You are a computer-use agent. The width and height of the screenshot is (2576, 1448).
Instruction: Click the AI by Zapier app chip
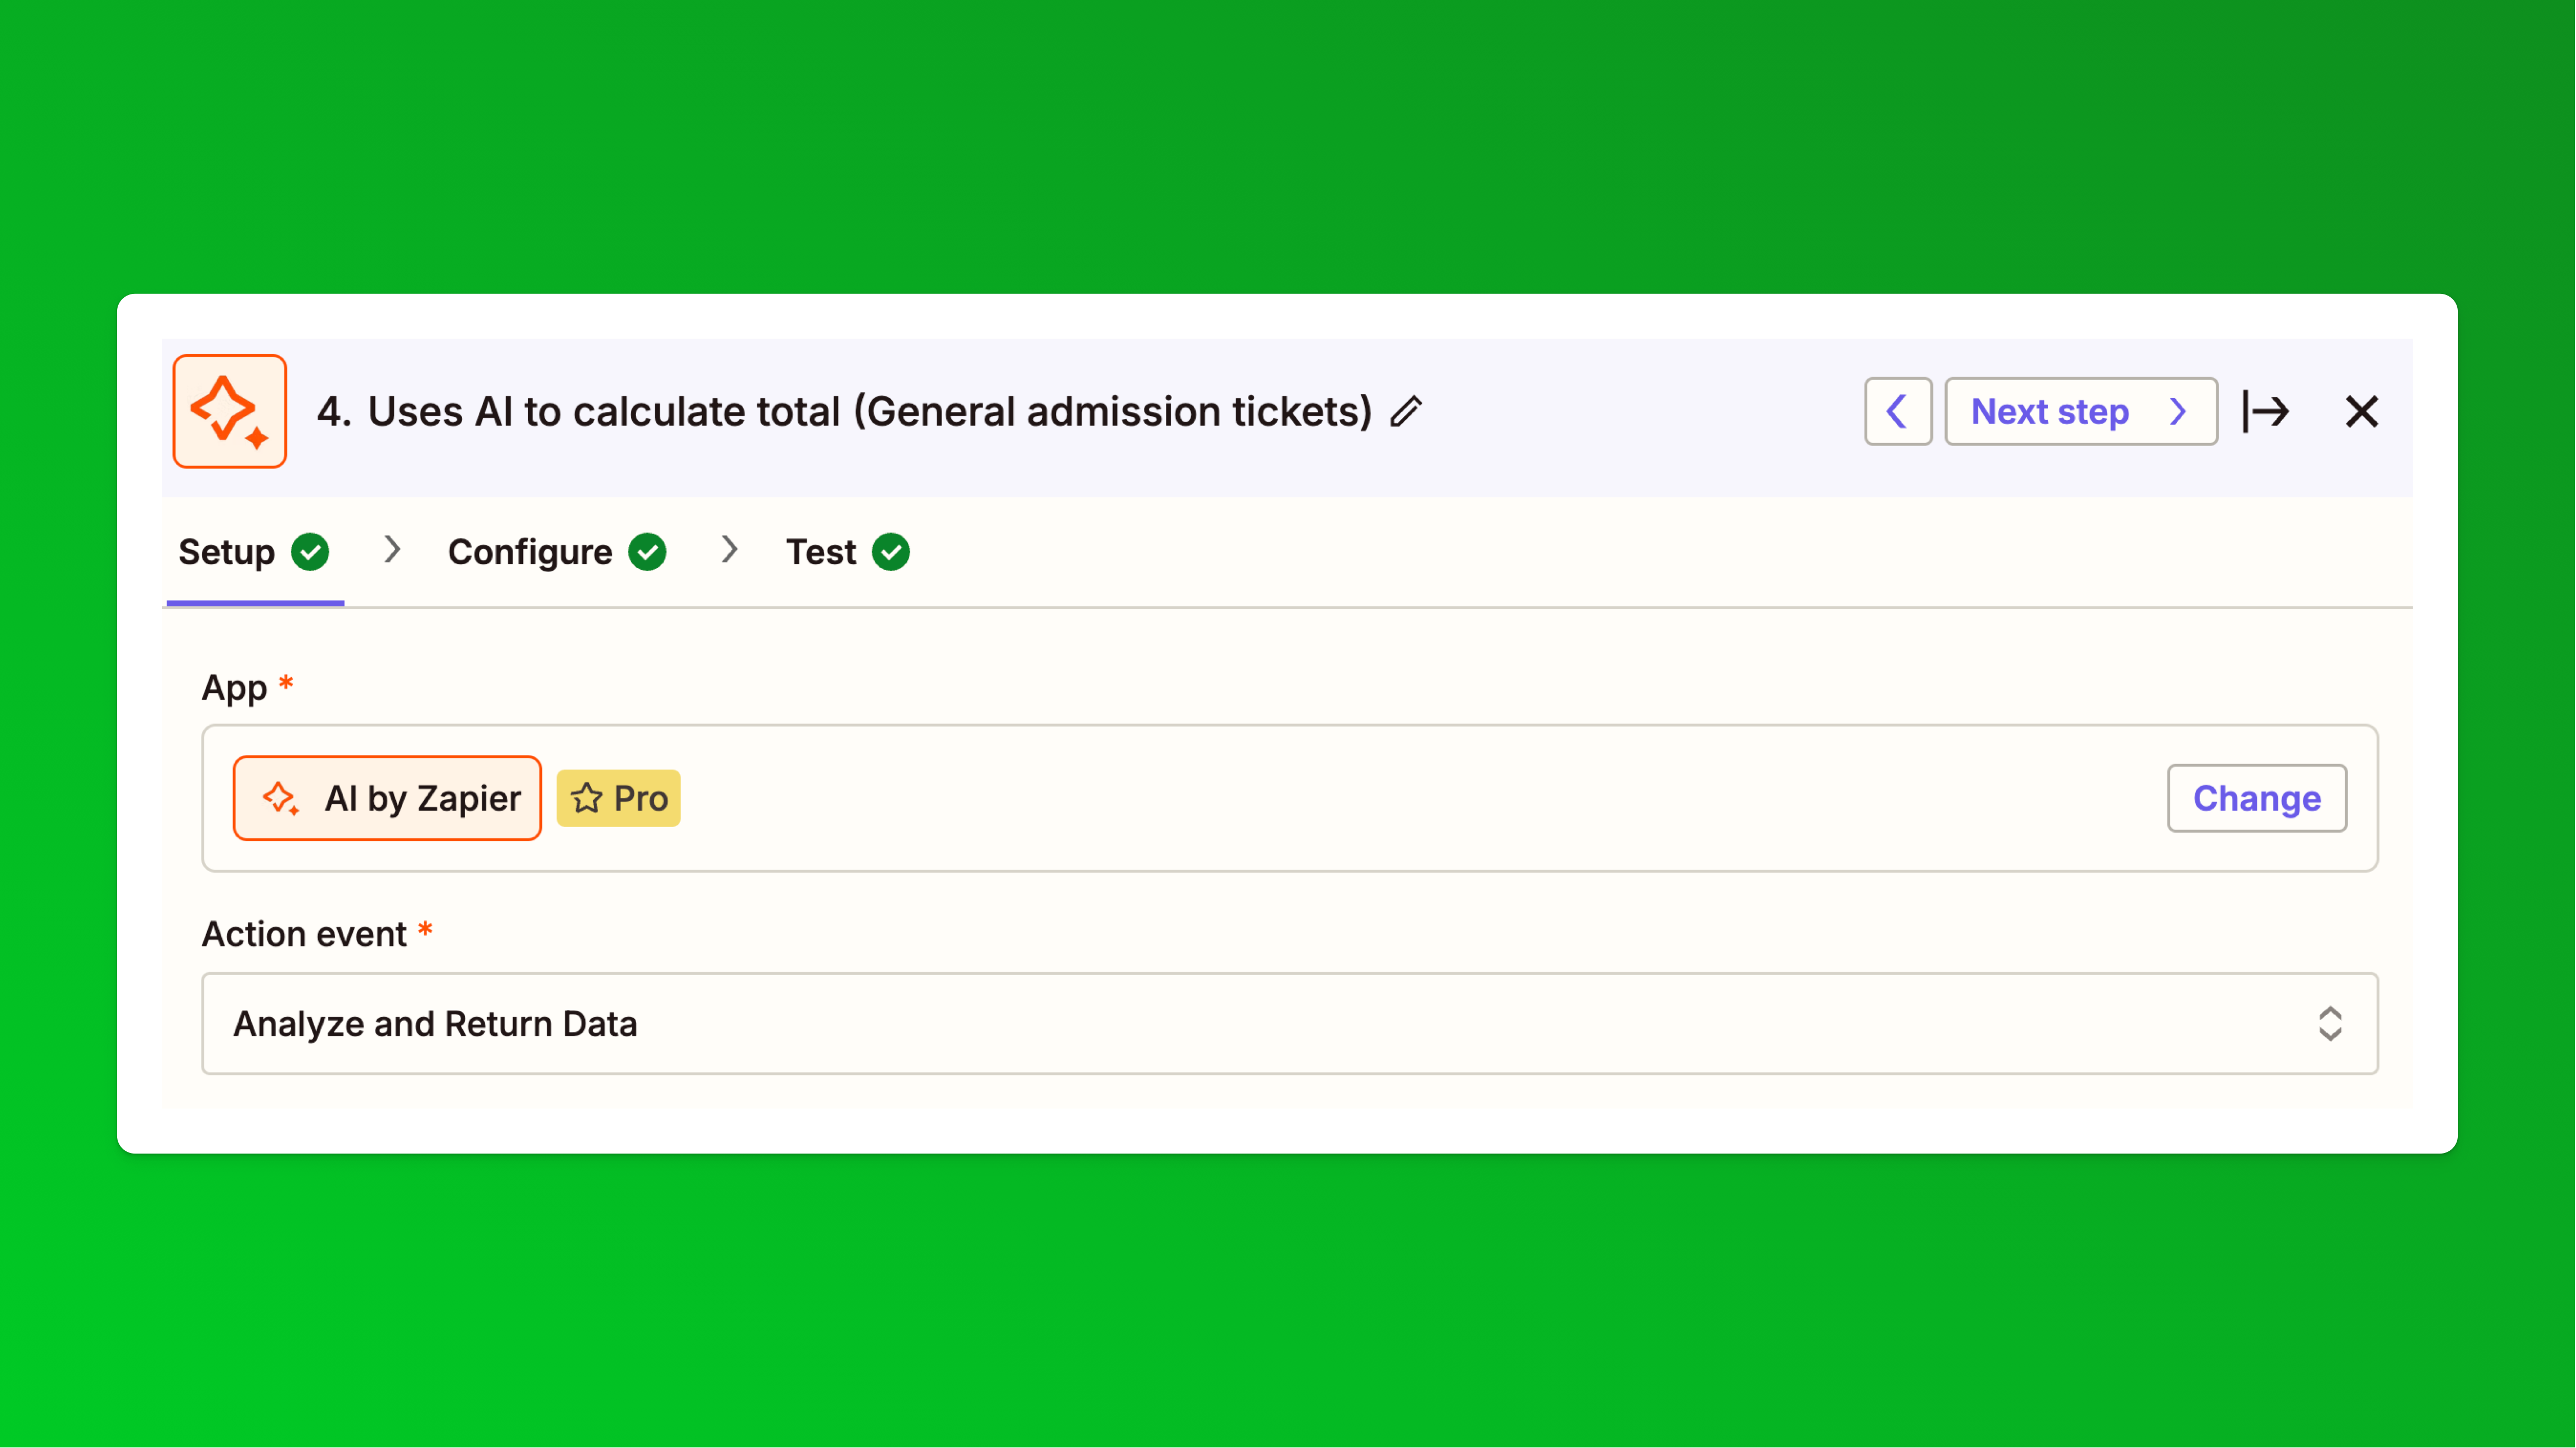tap(387, 798)
